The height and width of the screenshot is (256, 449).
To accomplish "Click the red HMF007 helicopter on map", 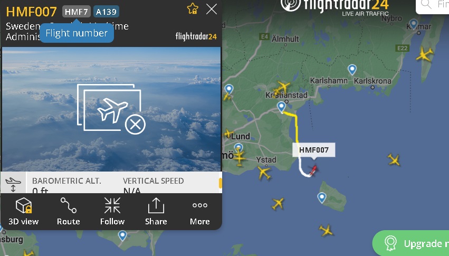I will (313, 169).
